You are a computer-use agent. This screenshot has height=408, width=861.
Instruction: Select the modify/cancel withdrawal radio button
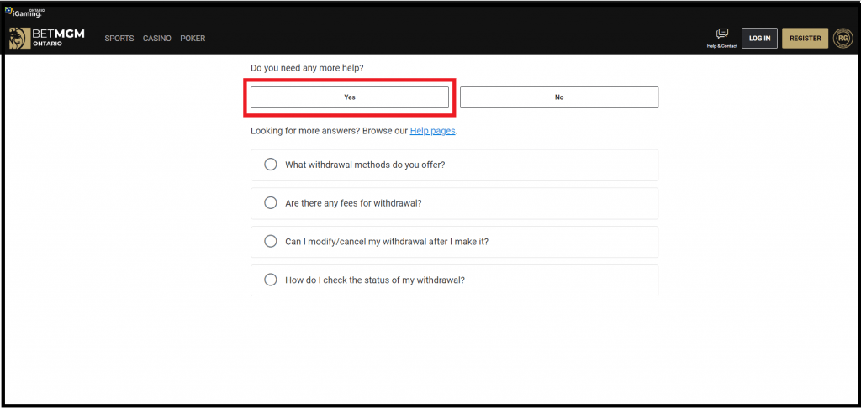coord(270,241)
